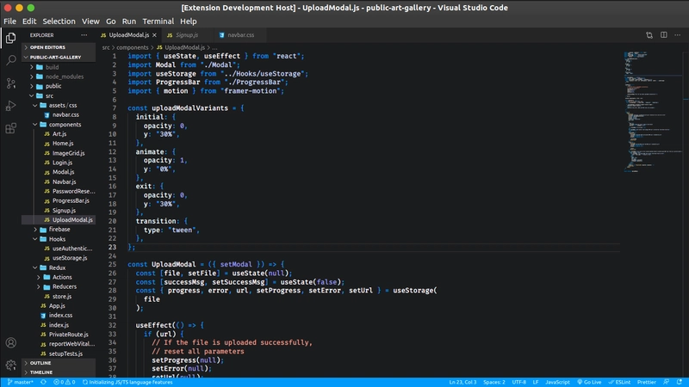Viewport: 689px width, 387px height.
Task: Open the Accounts icon in activity bar
Action: [11, 342]
